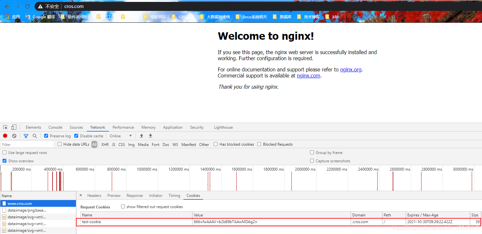482x234 pixels.
Task: Clear the network log icon
Action: coord(14,136)
